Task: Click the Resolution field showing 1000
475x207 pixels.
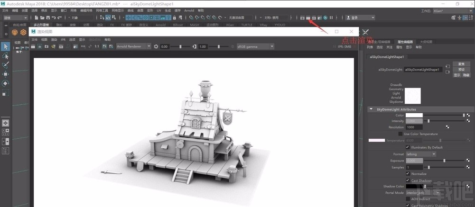Action: click(414, 127)
